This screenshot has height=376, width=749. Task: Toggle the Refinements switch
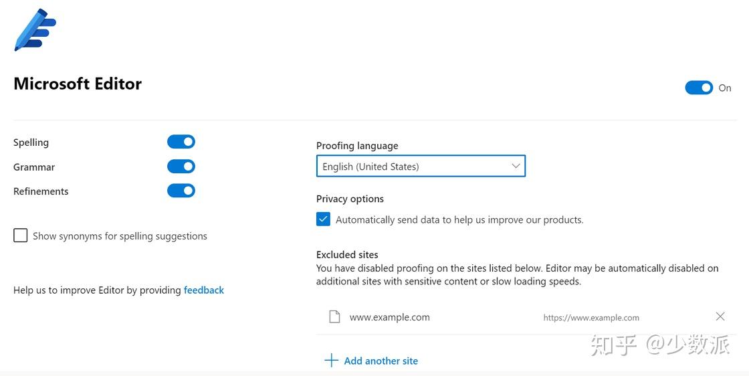pyautogui.click(x=181, y=191)
